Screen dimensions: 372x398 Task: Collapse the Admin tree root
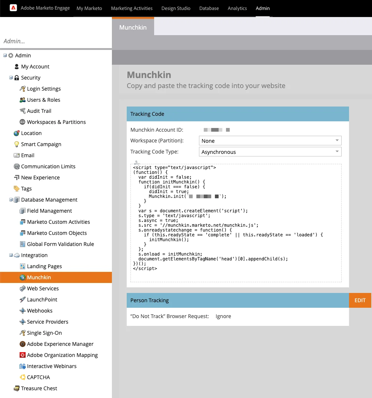click(x=5, y=55)
